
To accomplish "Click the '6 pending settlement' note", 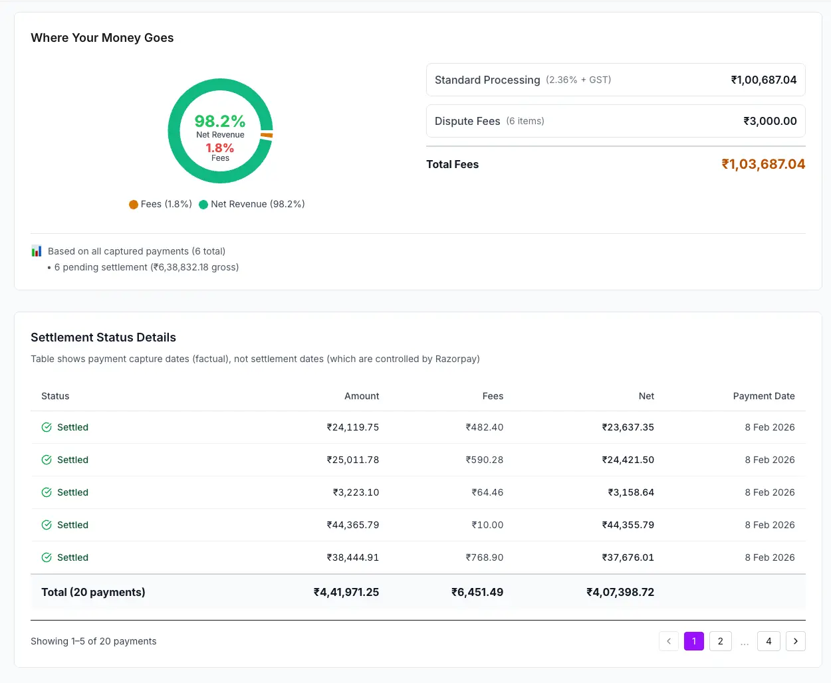I will point(146,267).
